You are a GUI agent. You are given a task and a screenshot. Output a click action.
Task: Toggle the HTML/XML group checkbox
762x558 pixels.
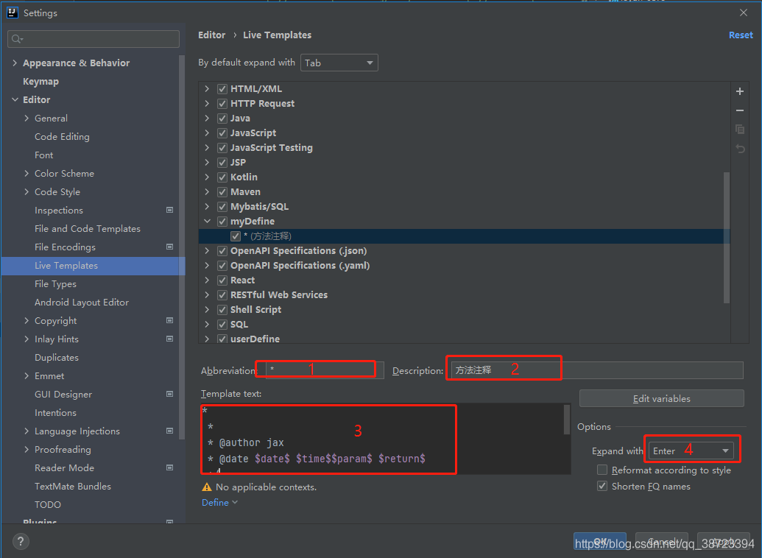tap(222, 89)
